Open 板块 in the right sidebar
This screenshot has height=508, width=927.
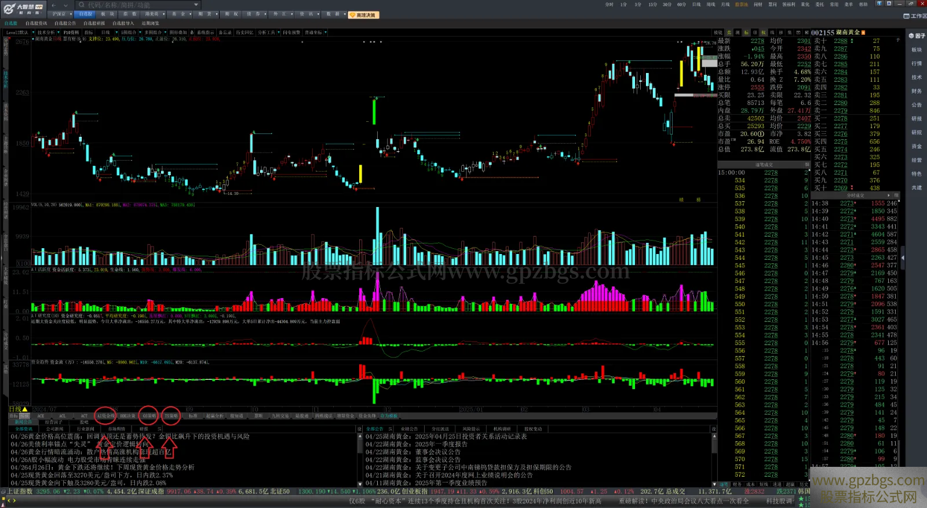point(917,50)
